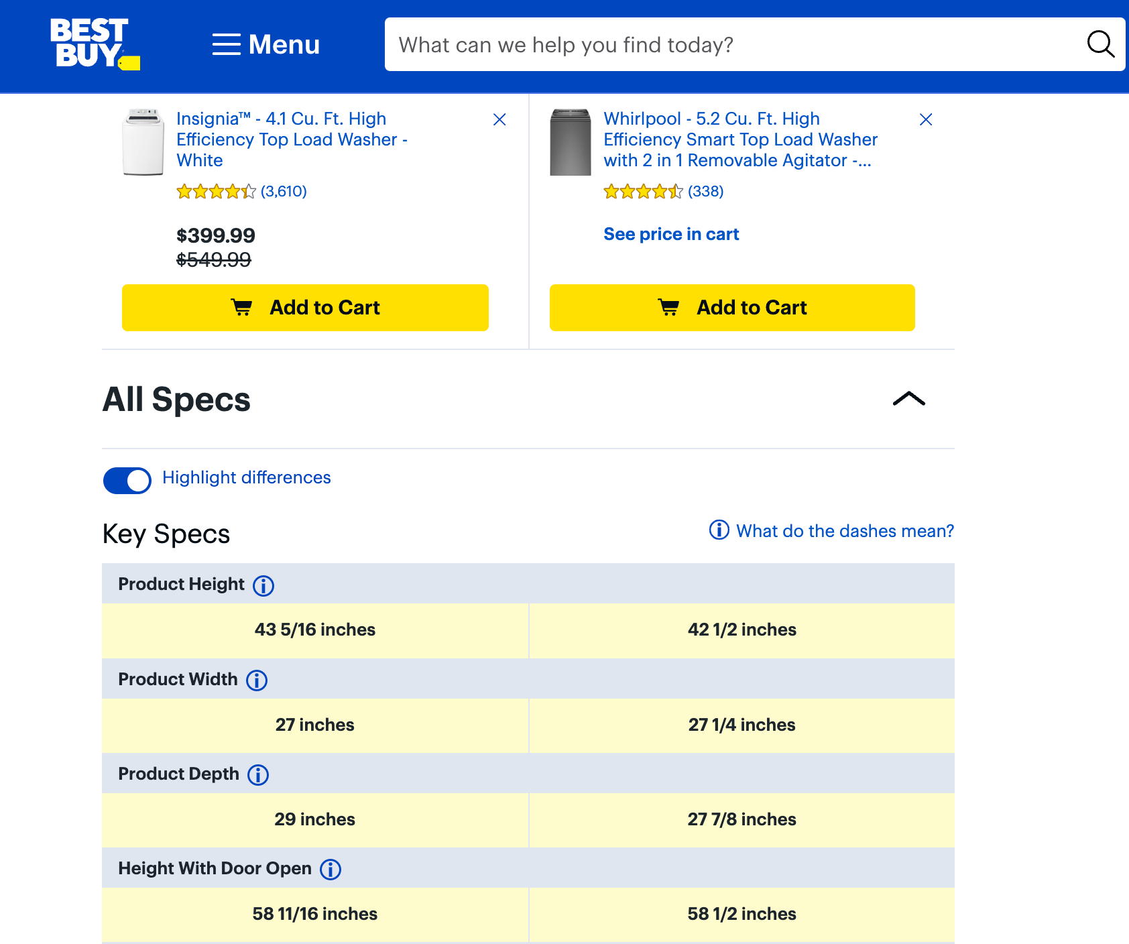Screen dimensions: 1129x944
Task: Open What do the dashes mean info
Action: pyautogui.click(x=831, y=531)
